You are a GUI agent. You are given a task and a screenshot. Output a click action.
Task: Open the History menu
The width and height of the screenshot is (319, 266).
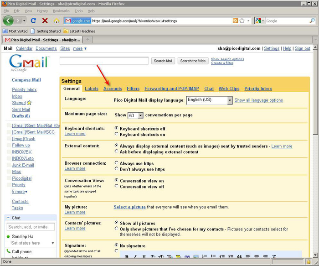(42, 11)
